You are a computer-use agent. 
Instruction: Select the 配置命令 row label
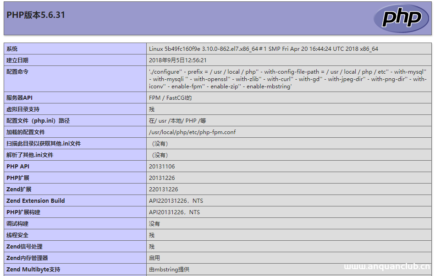17,72
